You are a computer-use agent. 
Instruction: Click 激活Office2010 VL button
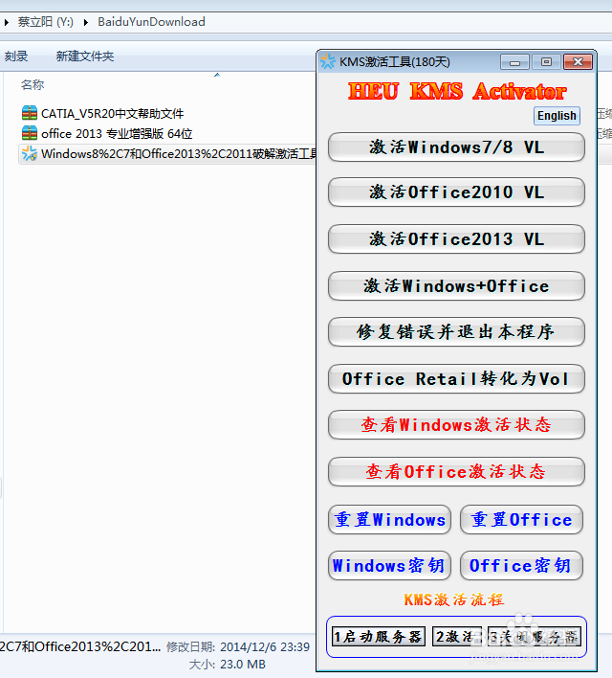click(456, 192)
